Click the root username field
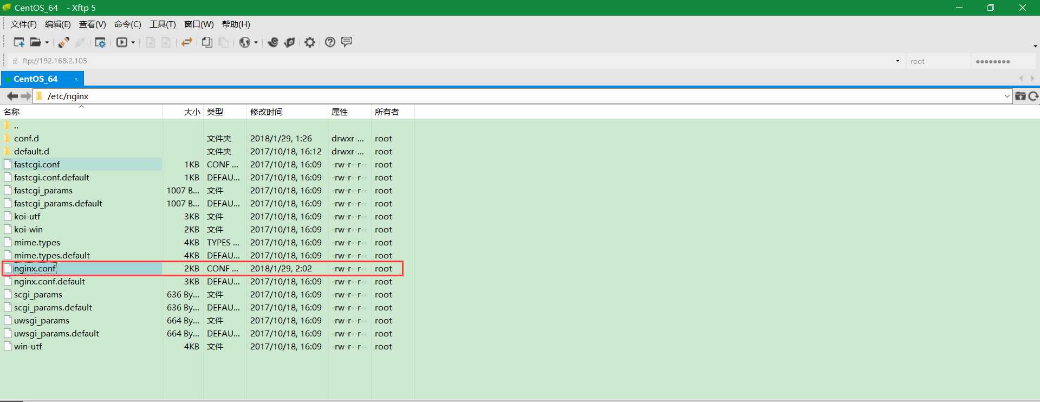 click(938, 61)
